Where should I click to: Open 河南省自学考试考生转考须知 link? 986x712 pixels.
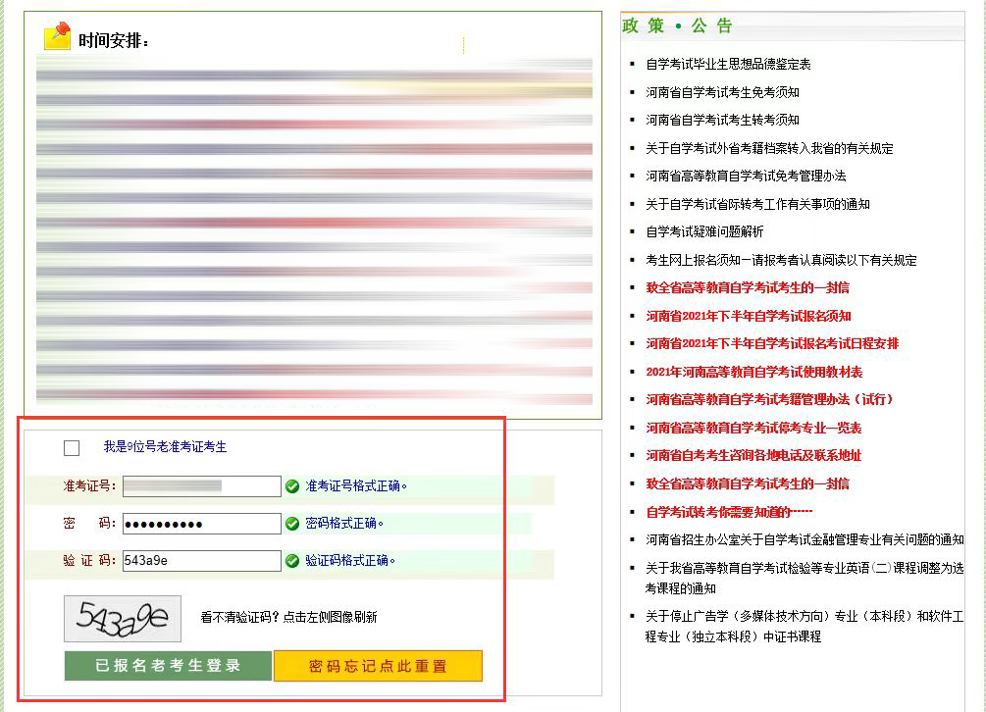(722, 120)
